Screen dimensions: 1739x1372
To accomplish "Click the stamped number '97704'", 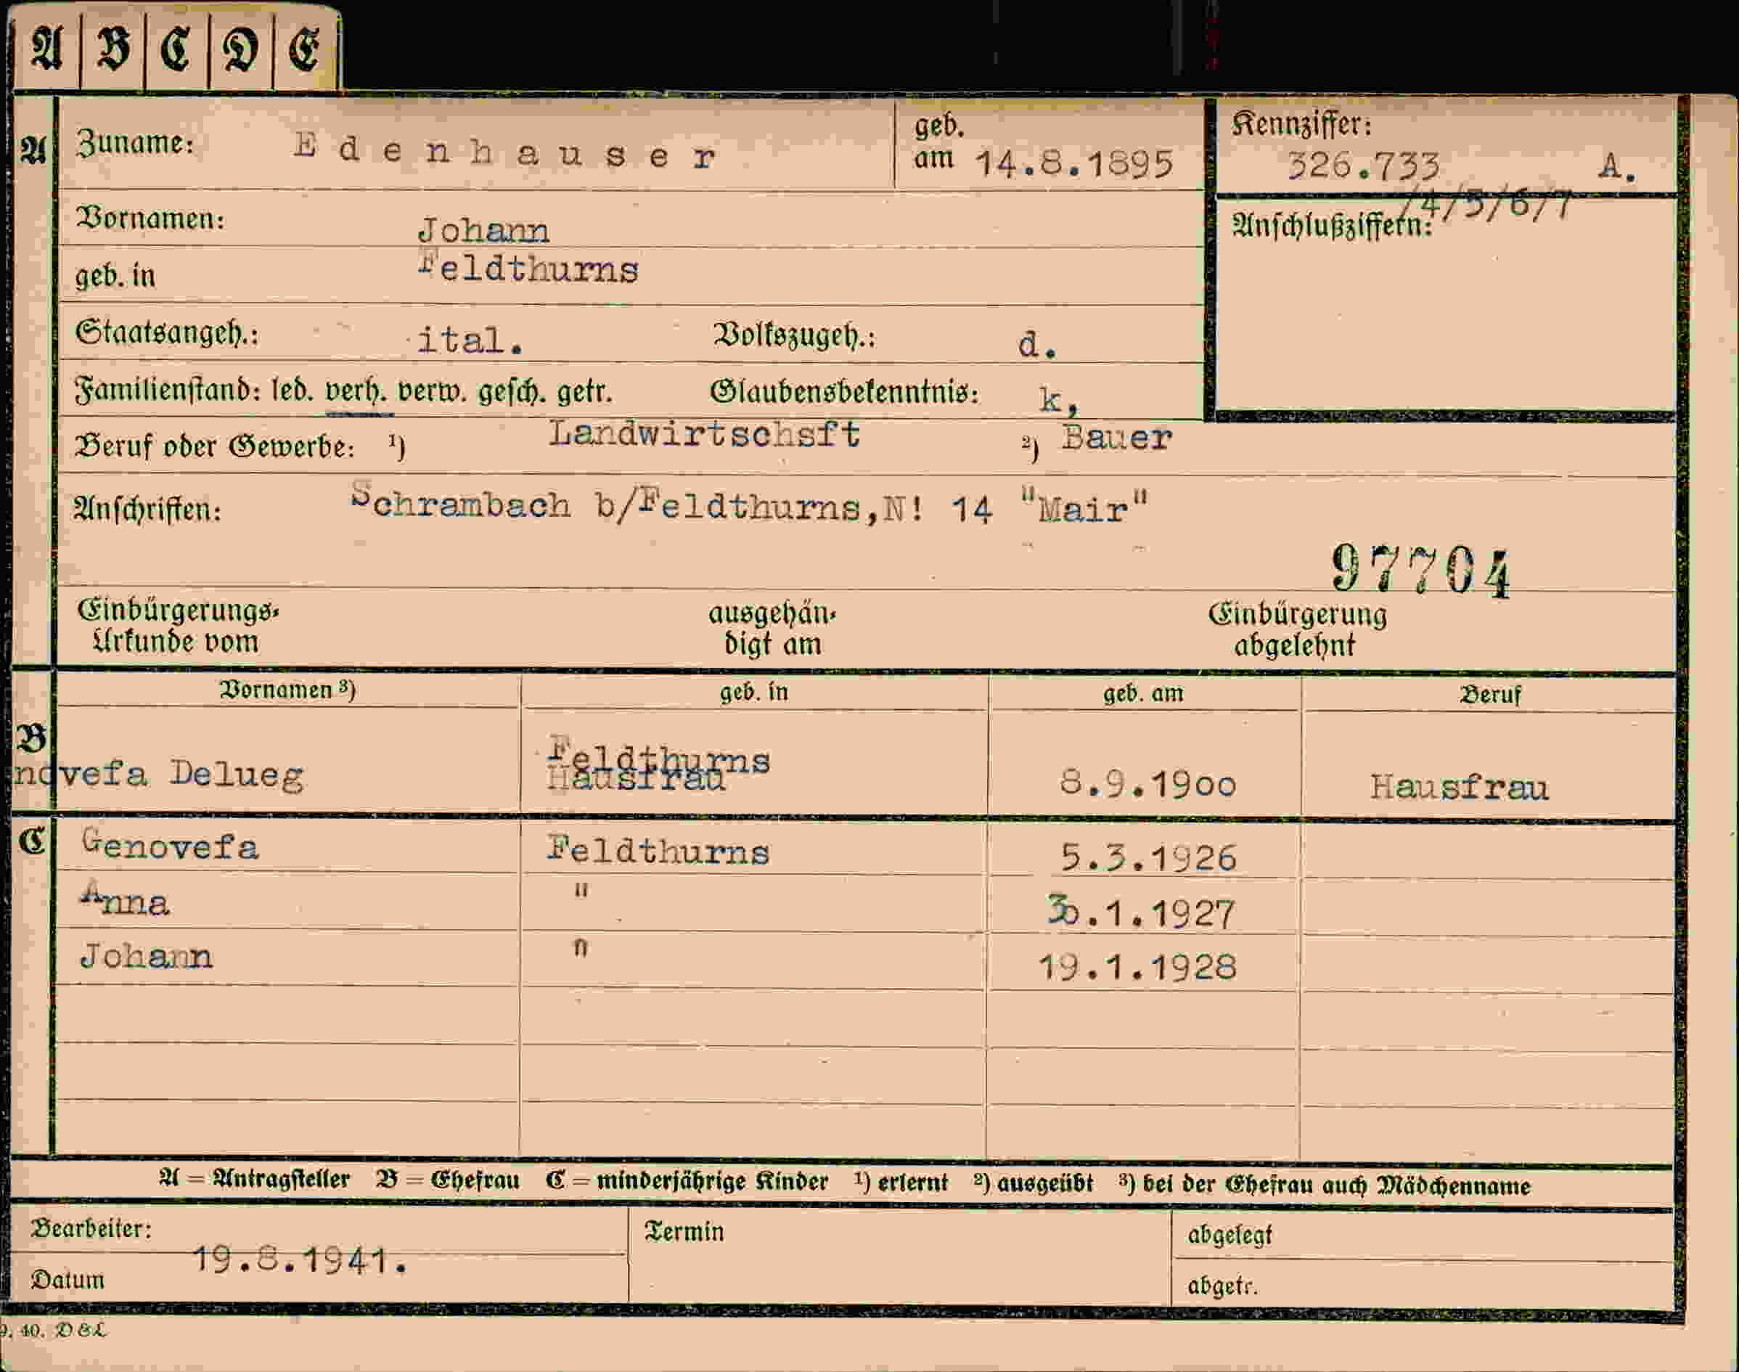I will [1421, 571].
